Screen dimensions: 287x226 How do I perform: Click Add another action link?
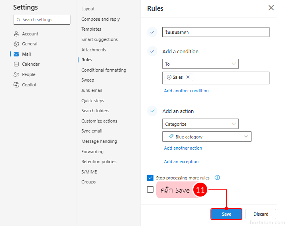coord(183,148)
